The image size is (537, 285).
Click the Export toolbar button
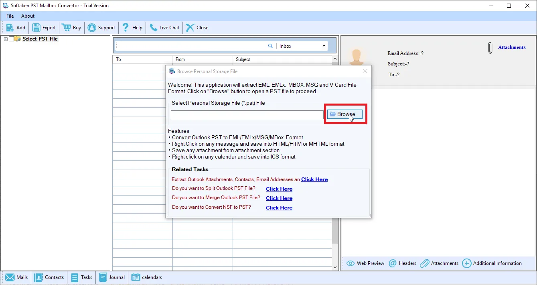pyautogui.click(x=44, y=28)
